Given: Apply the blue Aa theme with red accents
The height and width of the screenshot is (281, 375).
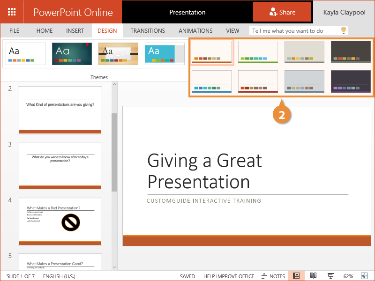Looking at the screenshot, I should click(72, 54).
